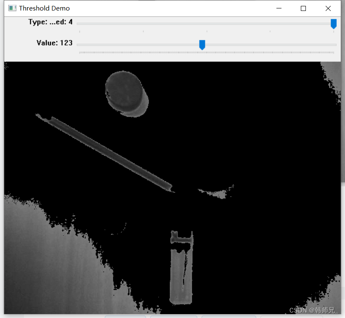
Task: Click the Threshold Demo application icon in the title bar
Action: click(x=12, y=8)
